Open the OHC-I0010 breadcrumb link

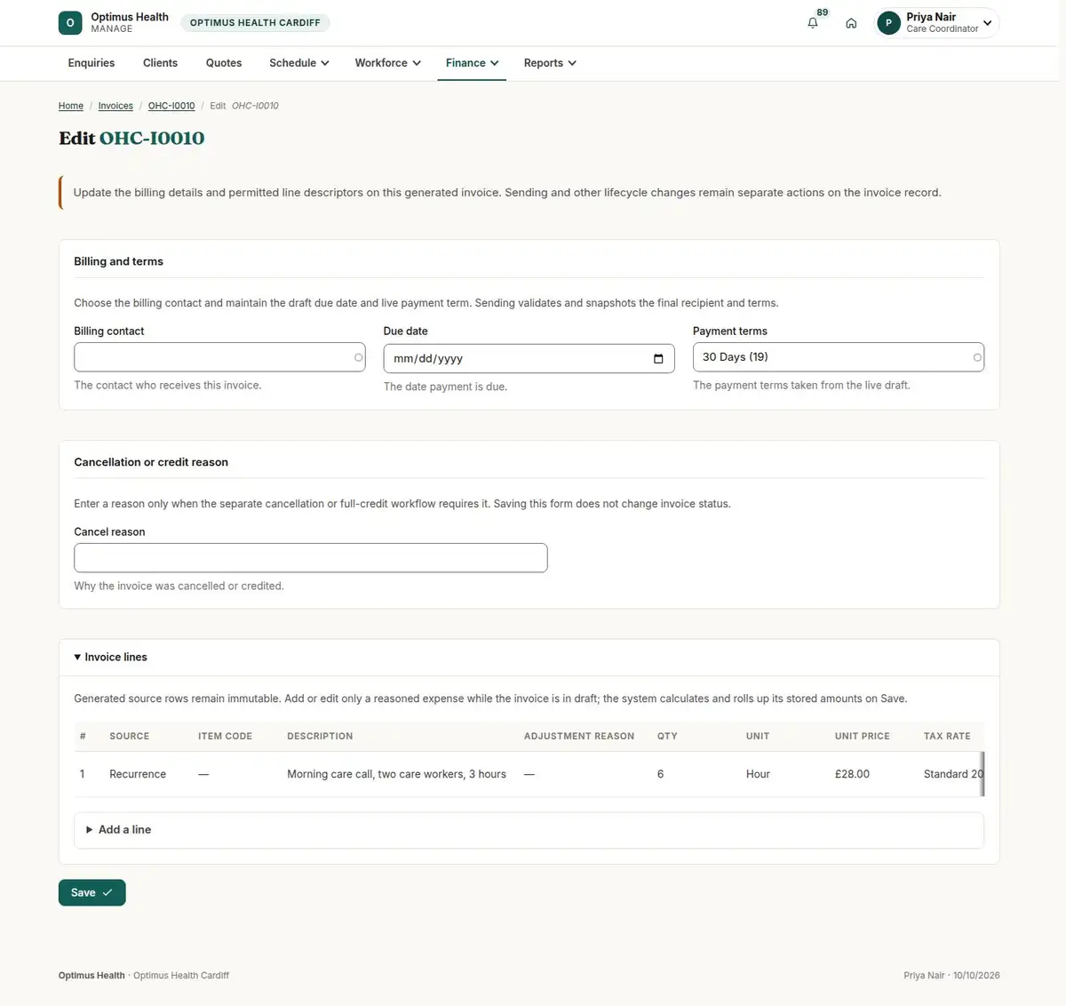(171, 106)
